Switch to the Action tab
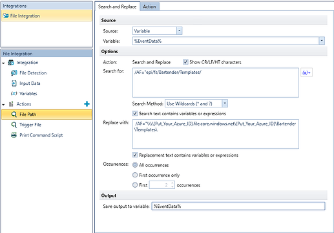Viewport: 334px width, 233px height. coord(149,6)
